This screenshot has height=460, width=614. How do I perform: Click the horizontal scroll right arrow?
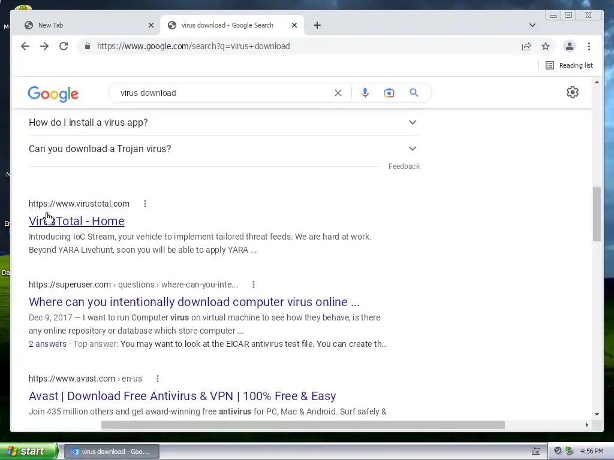[x=586, y=425]
